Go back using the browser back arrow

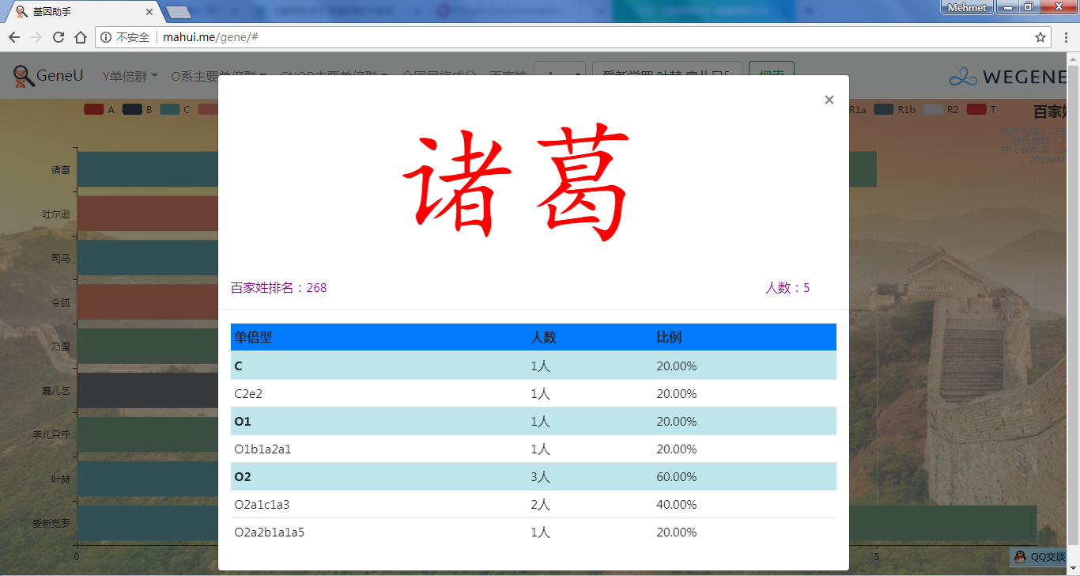pyautogui.click(x=14, y=37)
